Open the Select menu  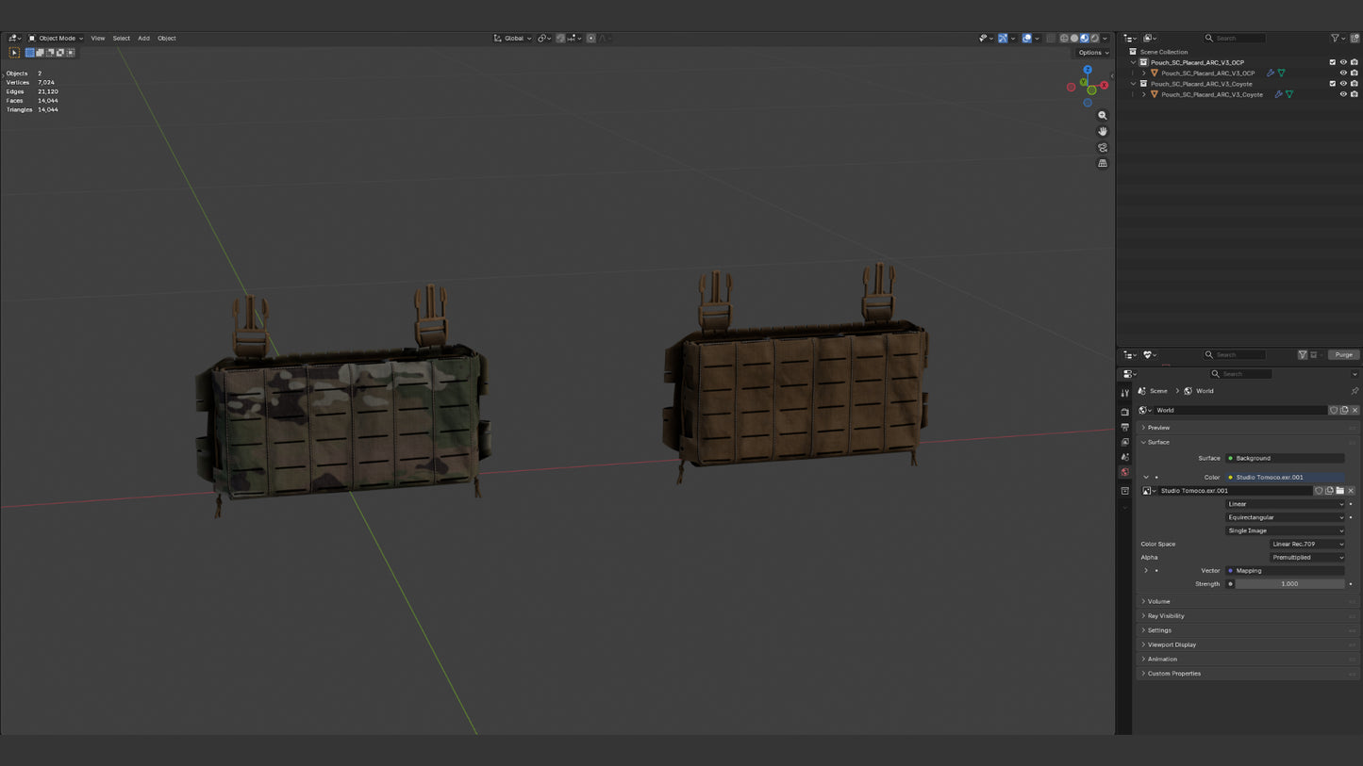tap(122, 39)
